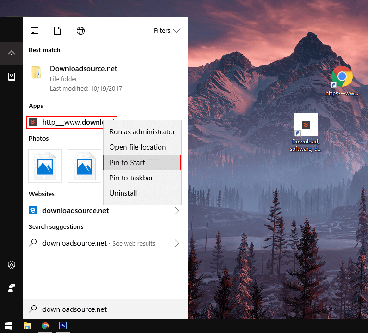Expand arrow beside See web results
Viewport: 368px width, 333px height.
(x=177, y=243)
